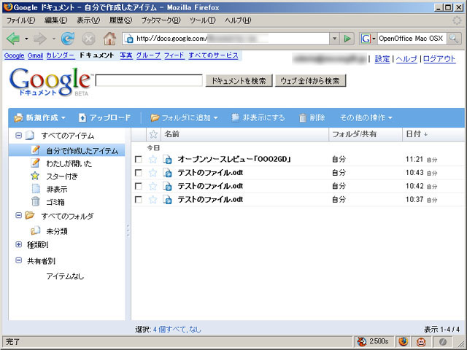Open the フォルダに追加 dropdown
This screenshot has width=467, height=350.
pyautogui.click(x=185, y=118)
